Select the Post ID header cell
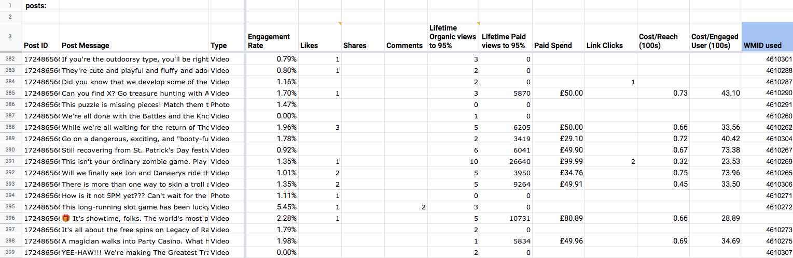Viewport: 793px width, 258px height. [41, 37]
